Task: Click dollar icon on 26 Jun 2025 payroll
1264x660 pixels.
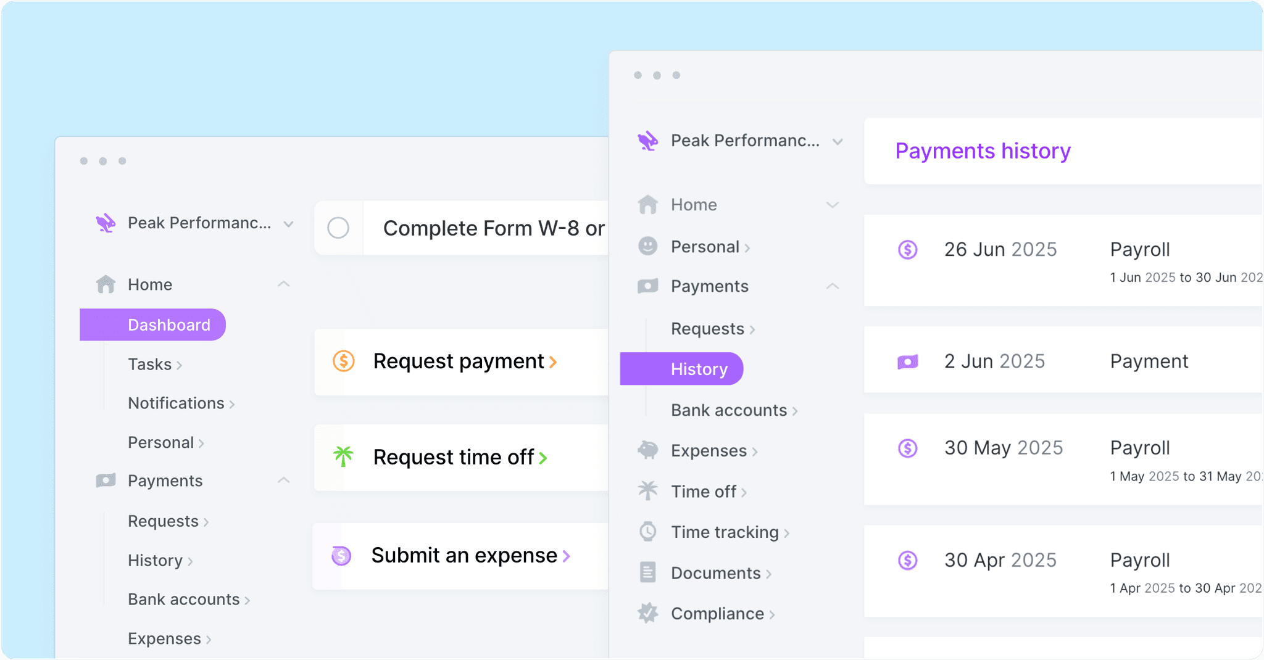Action: pos(907,250)
